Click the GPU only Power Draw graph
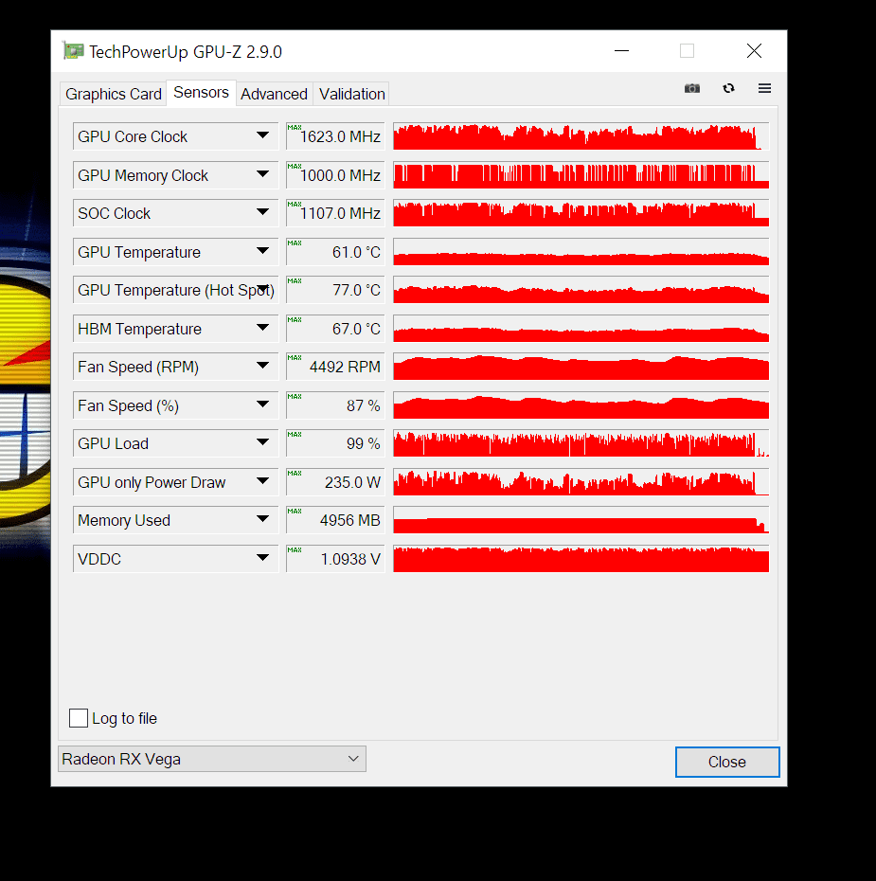This screenshot has width=876, height=881. tap(581, 482)
